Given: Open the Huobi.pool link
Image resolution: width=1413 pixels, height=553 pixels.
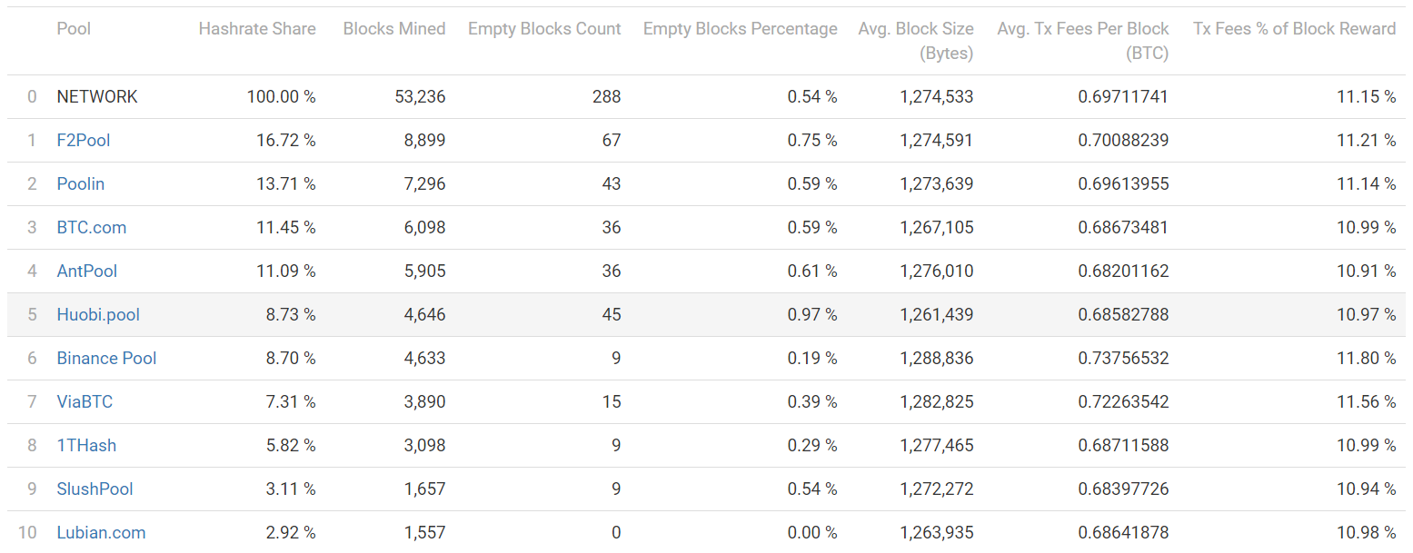Looking at the screenshot, I should tap(98, 314).
